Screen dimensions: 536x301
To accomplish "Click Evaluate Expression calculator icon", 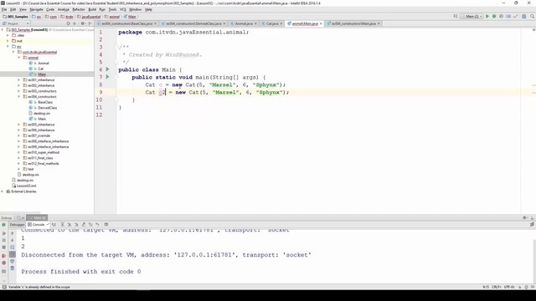I will click(x=106, y=225).
